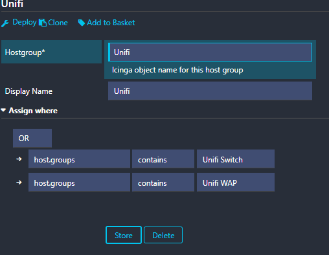The image size is (329, 255).
Task: Click the Add to Basket tag icon
Action: pyautogui.click(x=82, y=23)
